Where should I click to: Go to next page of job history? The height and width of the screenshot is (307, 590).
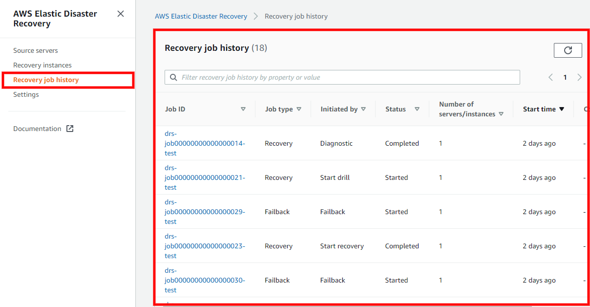[x=579, y=77]
